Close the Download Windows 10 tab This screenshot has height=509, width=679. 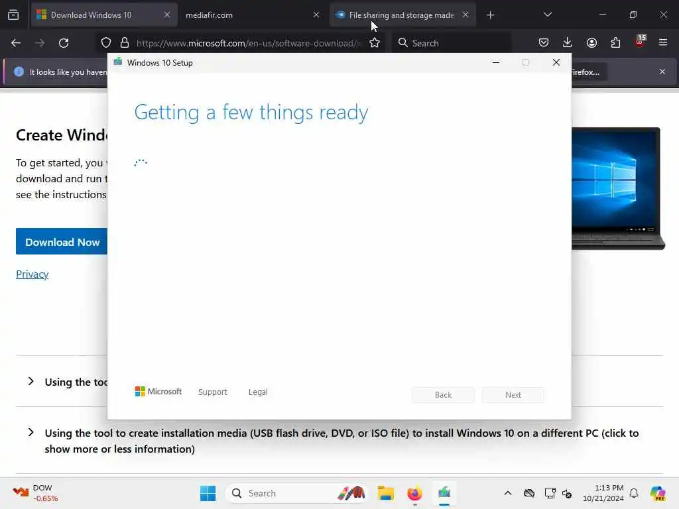tap(167, 15)
